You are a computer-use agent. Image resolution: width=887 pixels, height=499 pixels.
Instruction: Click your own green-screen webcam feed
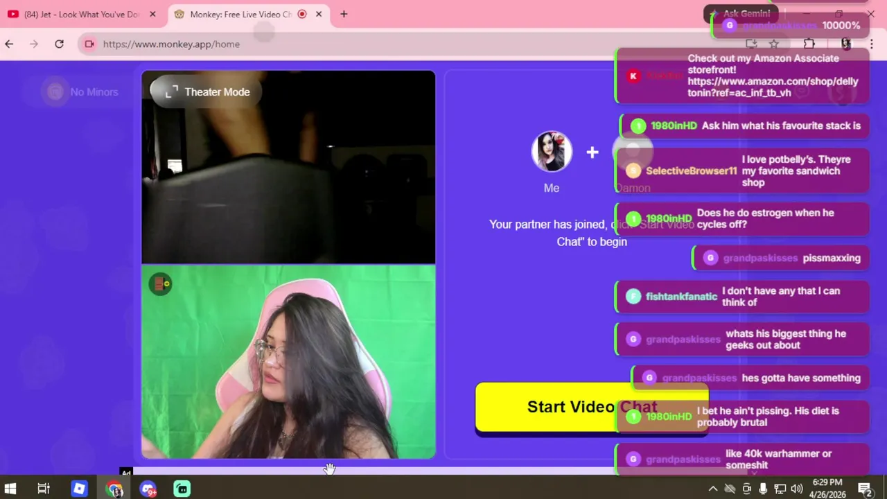click(x=288, y=362)
